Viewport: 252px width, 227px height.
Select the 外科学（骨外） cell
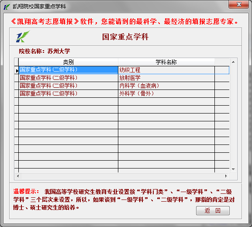[x=166, y=94]
